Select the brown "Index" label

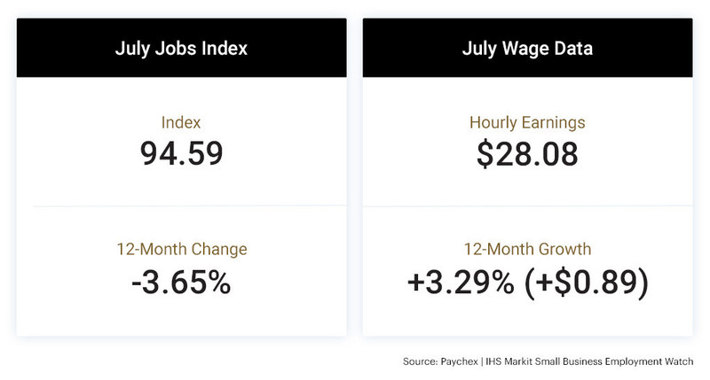(x=181, y=122)
